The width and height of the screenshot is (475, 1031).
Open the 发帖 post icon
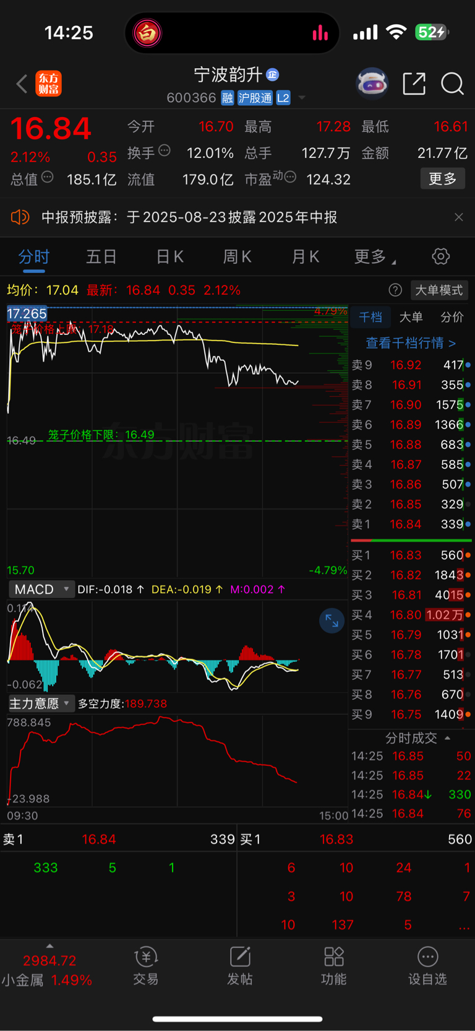click(x=240, y=966)
